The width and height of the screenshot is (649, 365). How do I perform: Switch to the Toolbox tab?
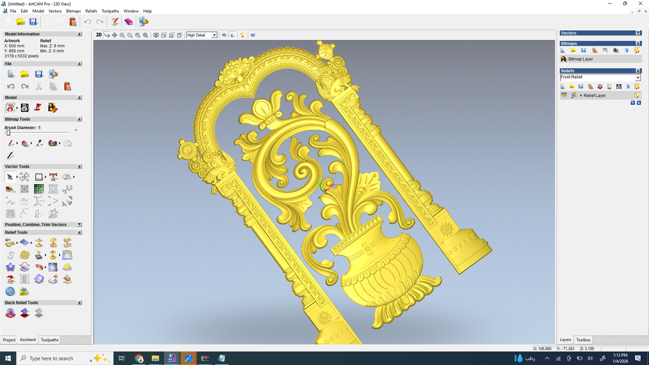pos(583,340)
